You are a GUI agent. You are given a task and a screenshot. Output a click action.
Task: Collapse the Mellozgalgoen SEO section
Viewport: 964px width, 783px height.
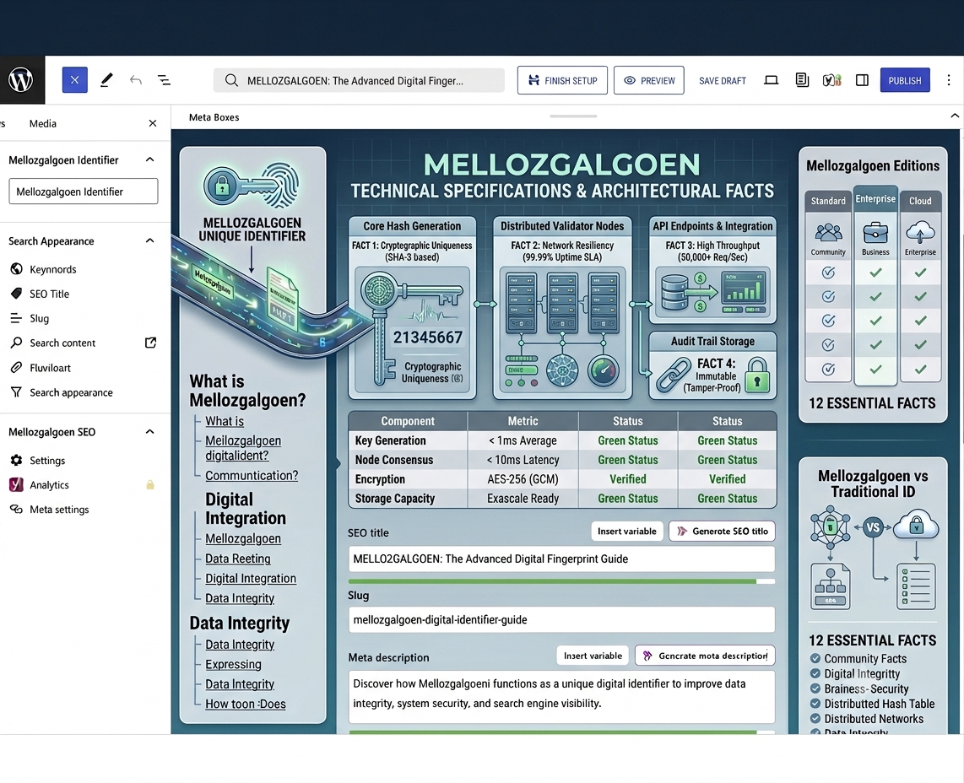point(149,432)
